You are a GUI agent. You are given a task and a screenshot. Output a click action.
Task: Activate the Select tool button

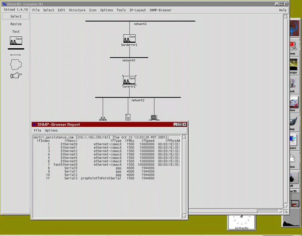(x=16, y=16)
